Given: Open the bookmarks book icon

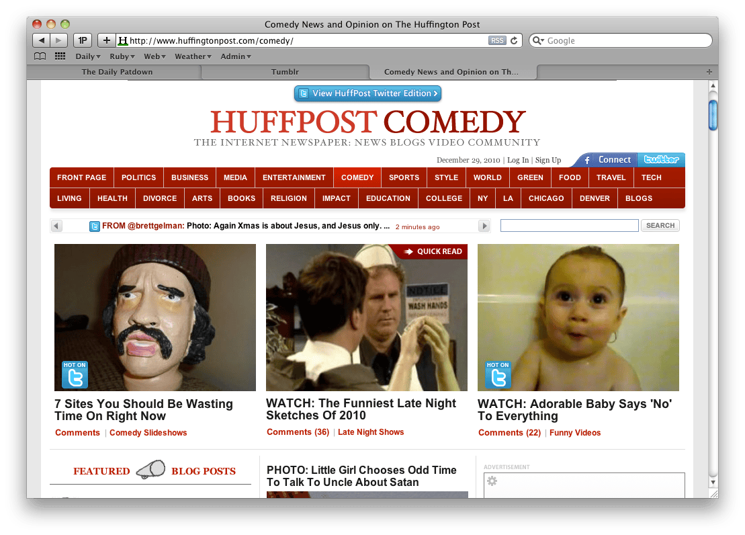Looking at the screenshot, I should click(x=40, y=56).
